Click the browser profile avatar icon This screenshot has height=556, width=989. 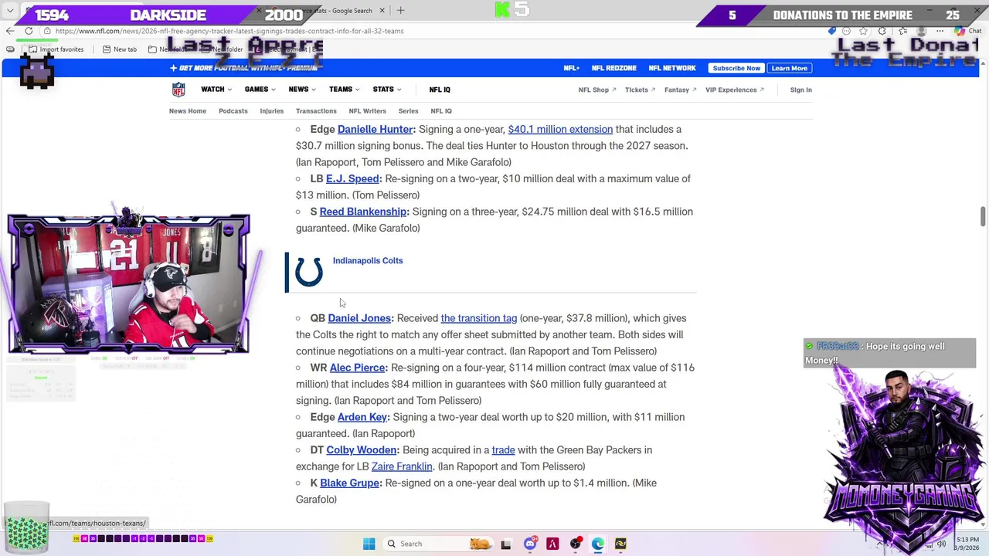point(921,31)
